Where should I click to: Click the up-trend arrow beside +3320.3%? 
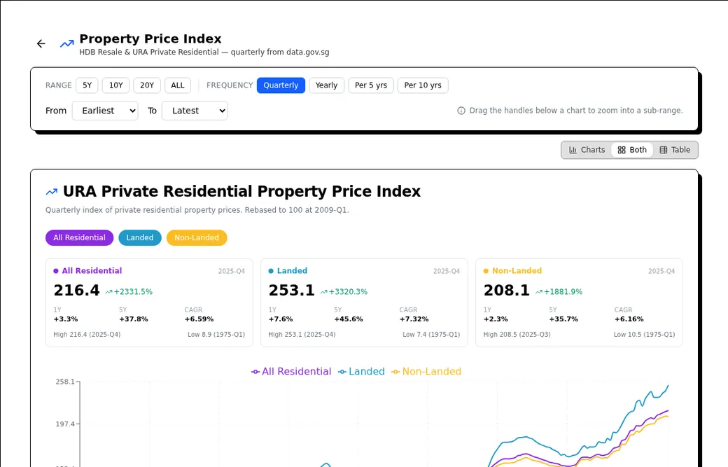pyautogui.click(x=323, y=292)
